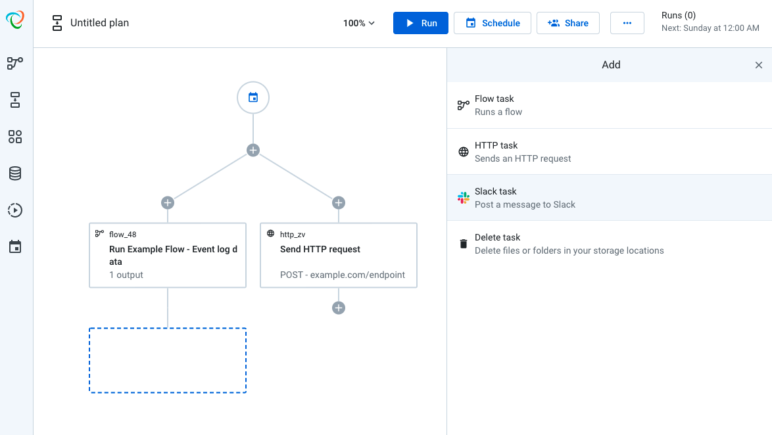Viewport: 772px width, 435px height.
Task: Click the app logo in the top-left corner
Action: click(14, 20)
